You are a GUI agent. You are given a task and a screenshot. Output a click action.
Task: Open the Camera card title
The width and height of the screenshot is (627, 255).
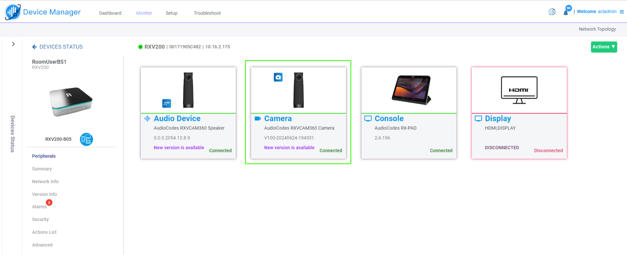278,118
